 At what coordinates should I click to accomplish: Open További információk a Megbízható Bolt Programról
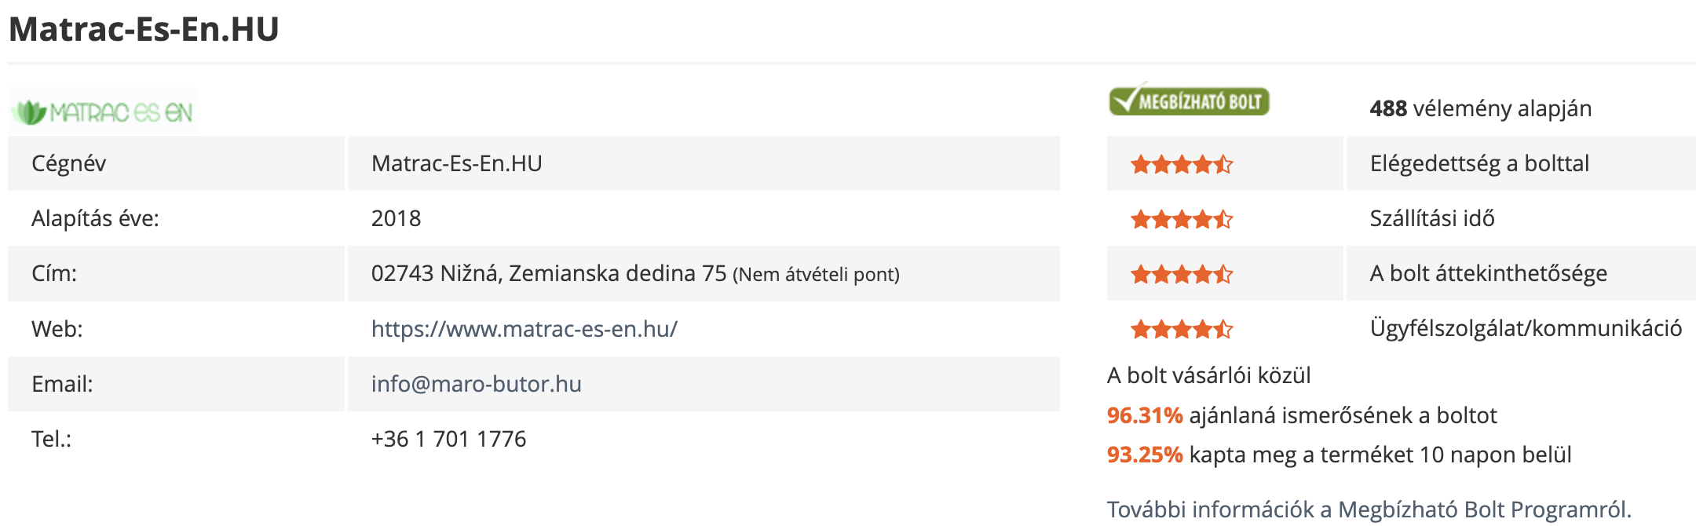click(x=1369, y=510)
